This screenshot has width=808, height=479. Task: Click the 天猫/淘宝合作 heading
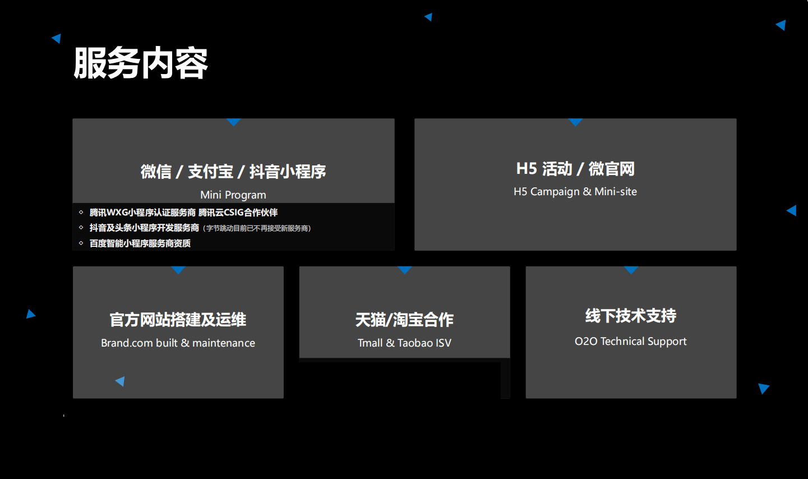(x=404, y=320)
